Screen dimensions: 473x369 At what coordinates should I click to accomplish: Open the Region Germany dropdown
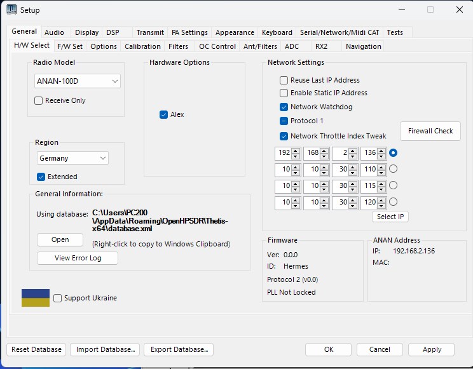[72, 158]
